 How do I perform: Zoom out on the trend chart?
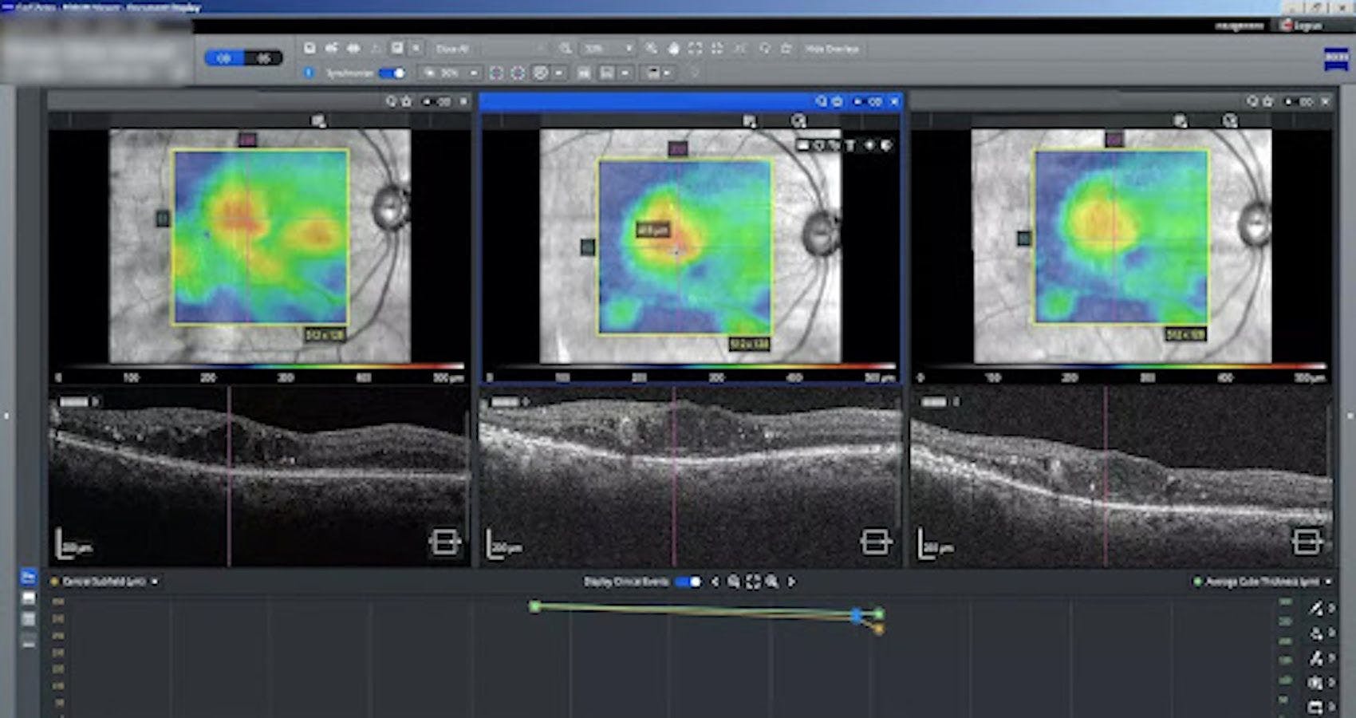point(734,582)
